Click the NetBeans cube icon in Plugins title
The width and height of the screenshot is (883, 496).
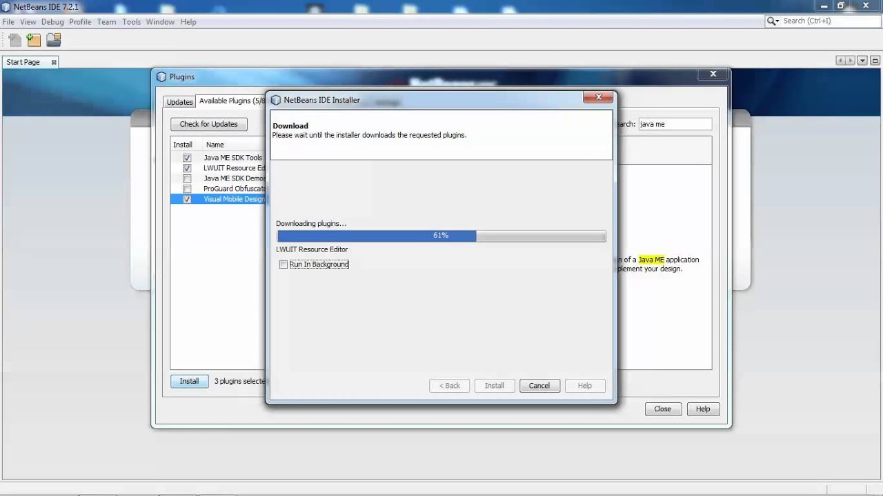(161, 77)
